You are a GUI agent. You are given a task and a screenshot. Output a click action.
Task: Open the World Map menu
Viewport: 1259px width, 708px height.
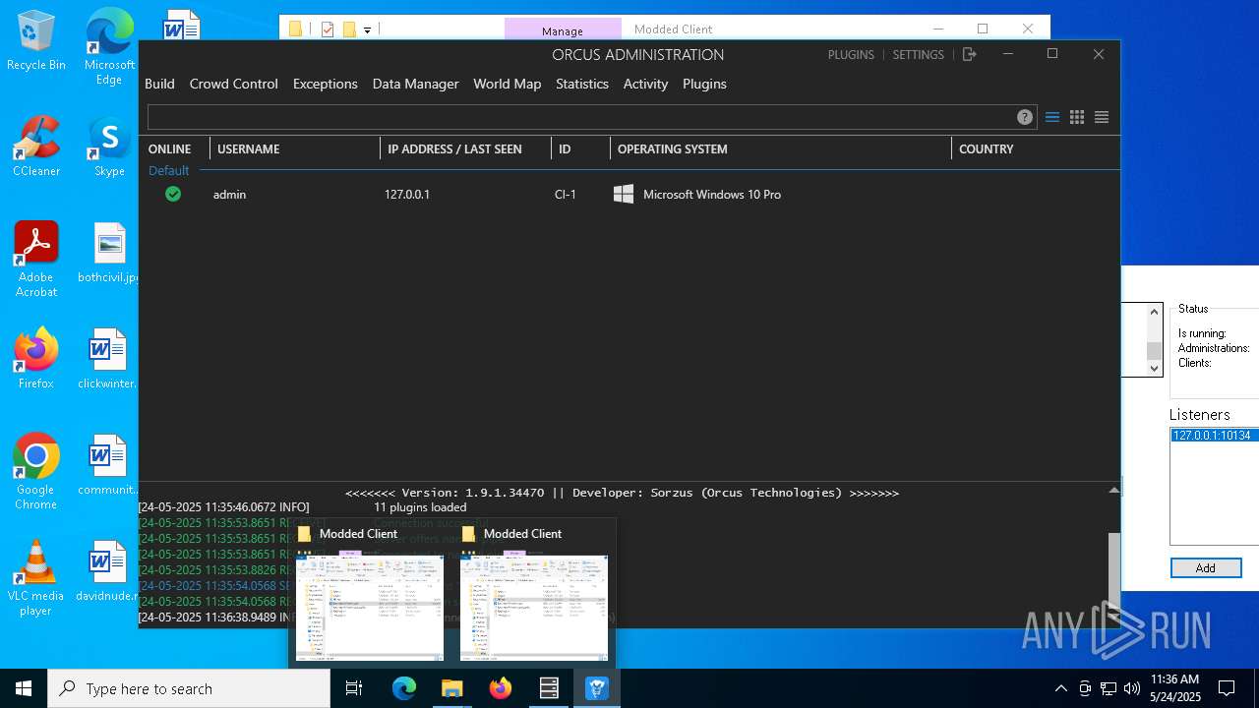(507, 84)
